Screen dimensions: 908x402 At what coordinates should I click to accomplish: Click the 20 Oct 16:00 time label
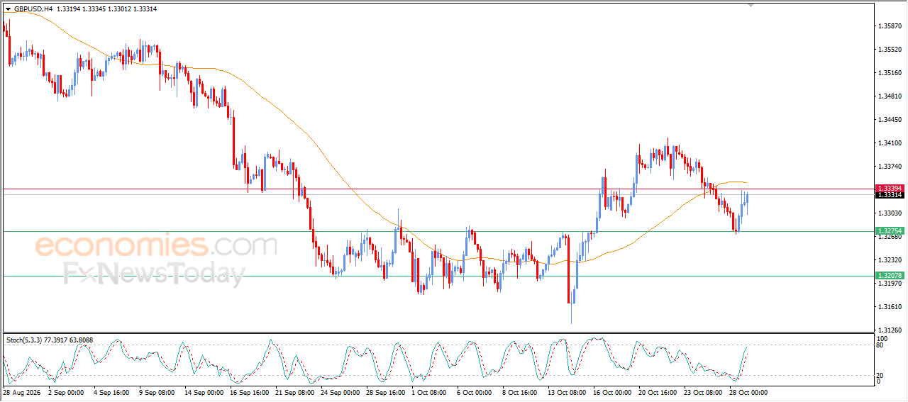pos(658,393)
